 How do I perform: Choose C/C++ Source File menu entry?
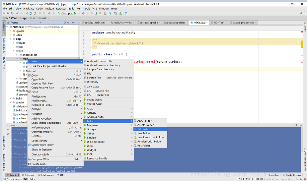[109, 91]
